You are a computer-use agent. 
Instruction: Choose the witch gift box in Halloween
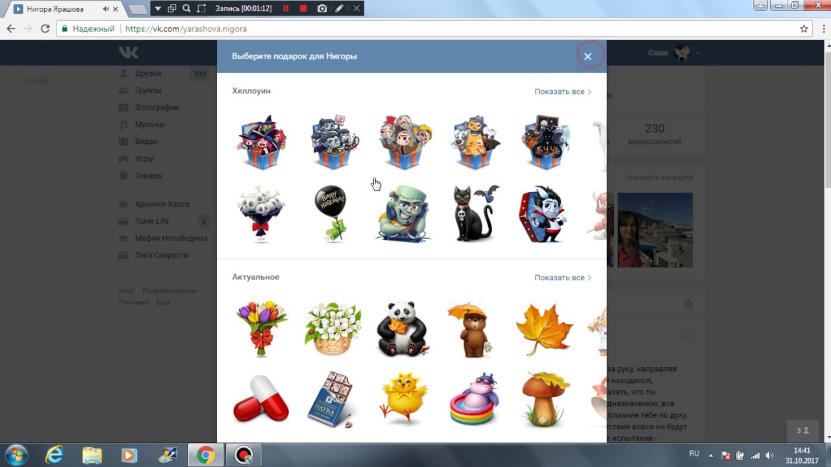tap(262, 142)
